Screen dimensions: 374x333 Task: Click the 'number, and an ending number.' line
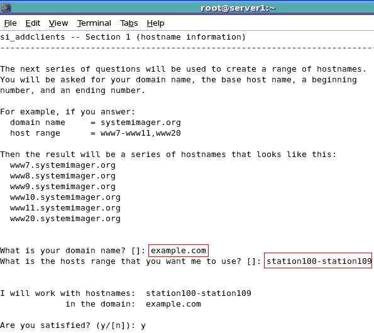pyautogui.click(x=72, y=90)
